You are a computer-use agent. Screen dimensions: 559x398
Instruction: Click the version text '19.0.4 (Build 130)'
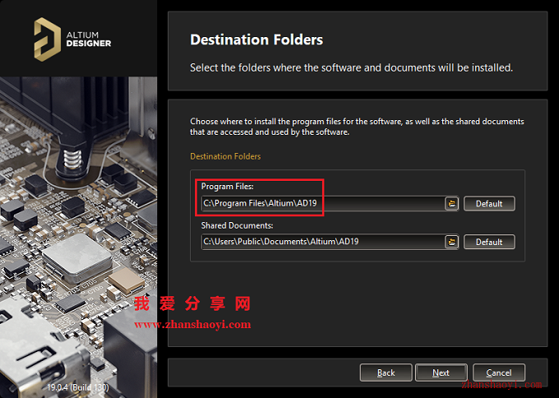[78, 387]
